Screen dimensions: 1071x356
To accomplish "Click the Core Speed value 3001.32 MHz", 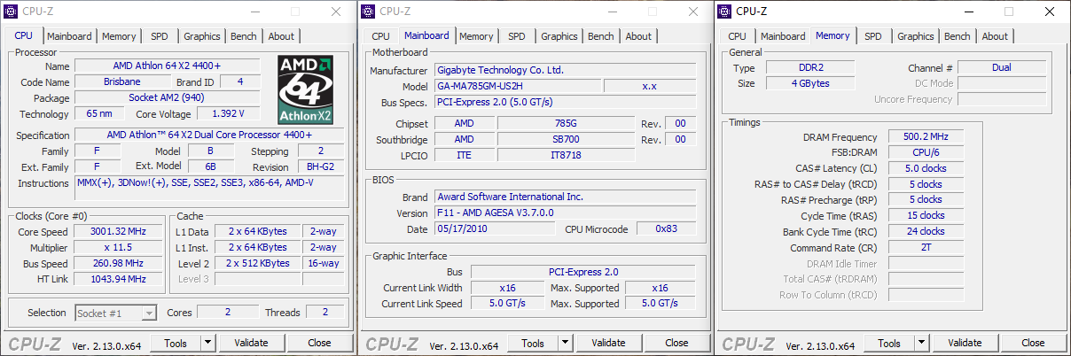I will [x=120, y=231].
